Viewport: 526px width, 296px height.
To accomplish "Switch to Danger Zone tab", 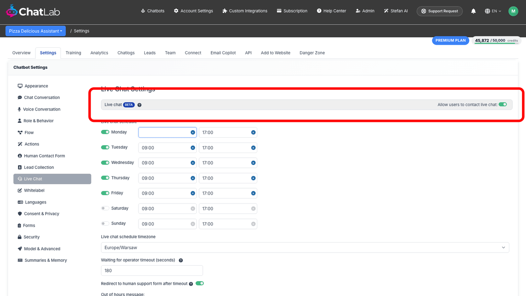I will coord(312,53).
